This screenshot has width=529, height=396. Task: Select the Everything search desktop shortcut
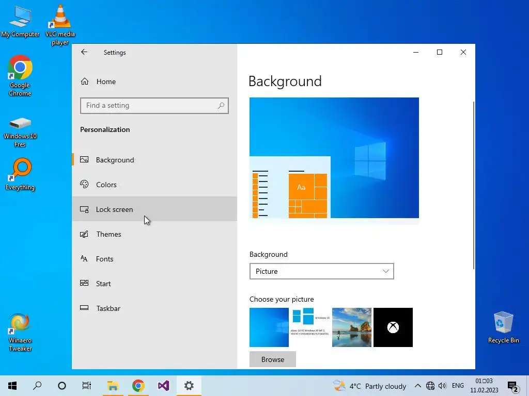tap(20, 174)
